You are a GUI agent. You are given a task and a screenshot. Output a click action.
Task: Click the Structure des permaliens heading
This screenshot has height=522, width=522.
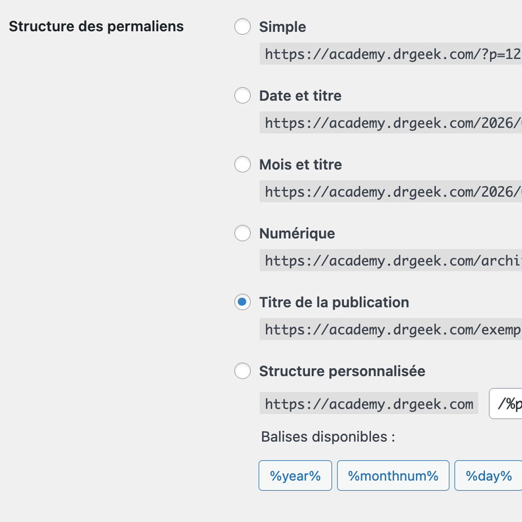point(96,27)
